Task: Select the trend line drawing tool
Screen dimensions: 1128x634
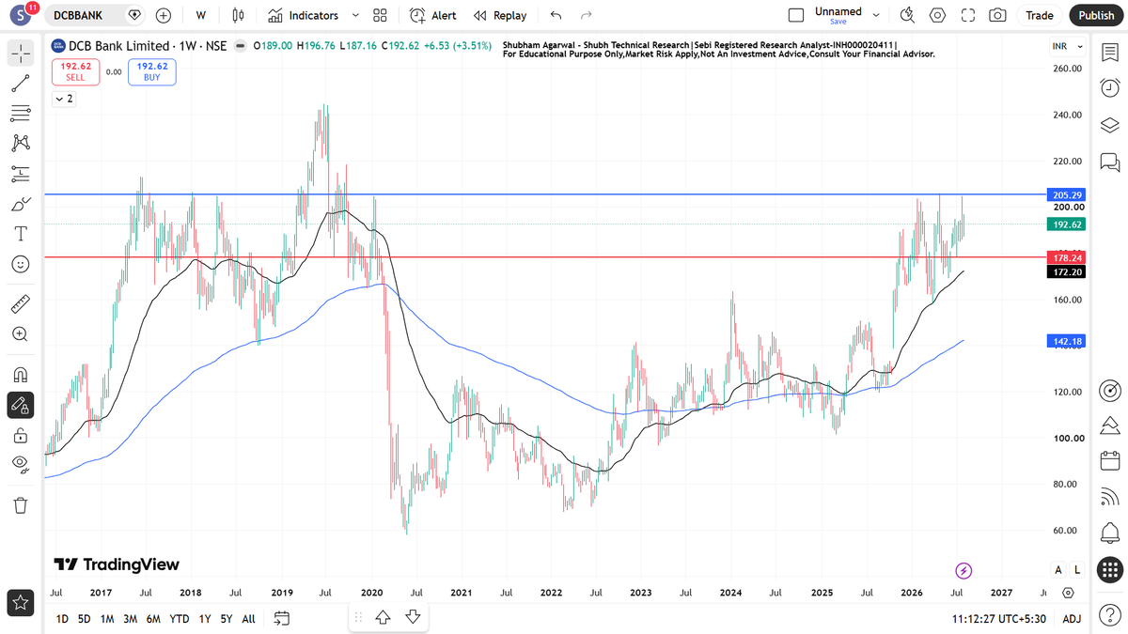Action: pyautogui.click(x=20, y=84)
